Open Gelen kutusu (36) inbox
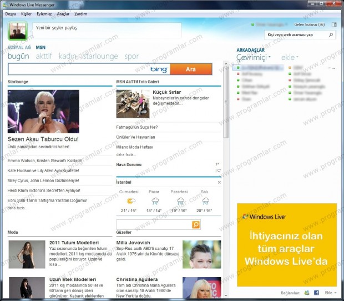The image size is (344, 301). [310, 24]
